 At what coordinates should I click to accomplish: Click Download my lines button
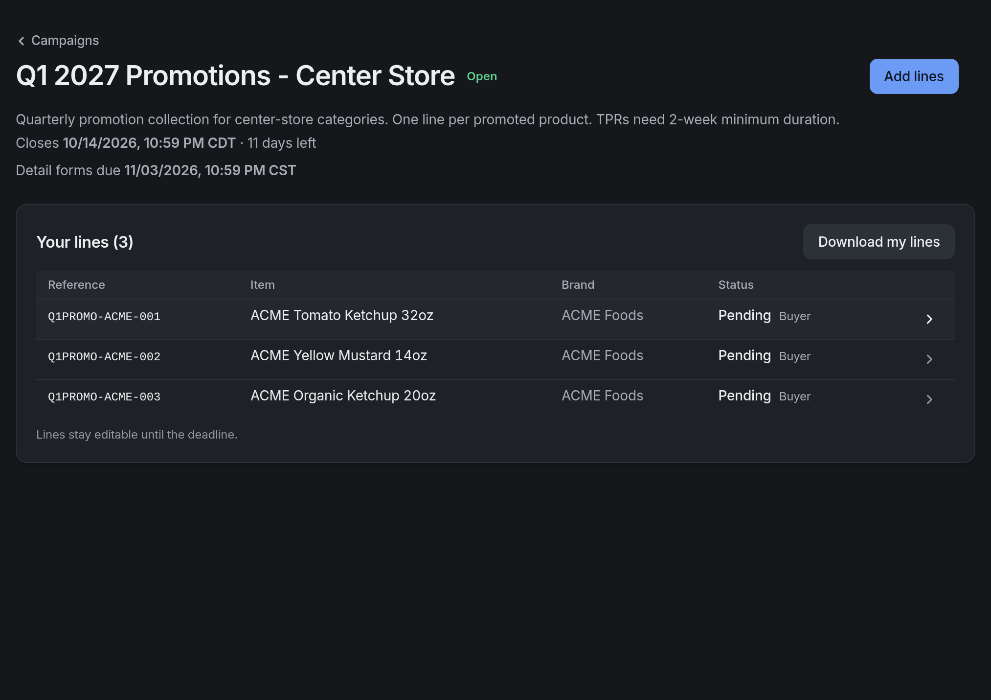point(878,242)
